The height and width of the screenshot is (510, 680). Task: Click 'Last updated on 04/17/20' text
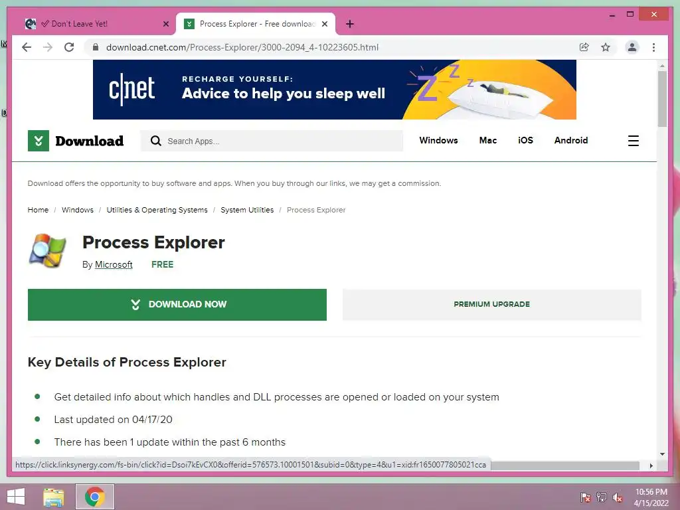113,420
